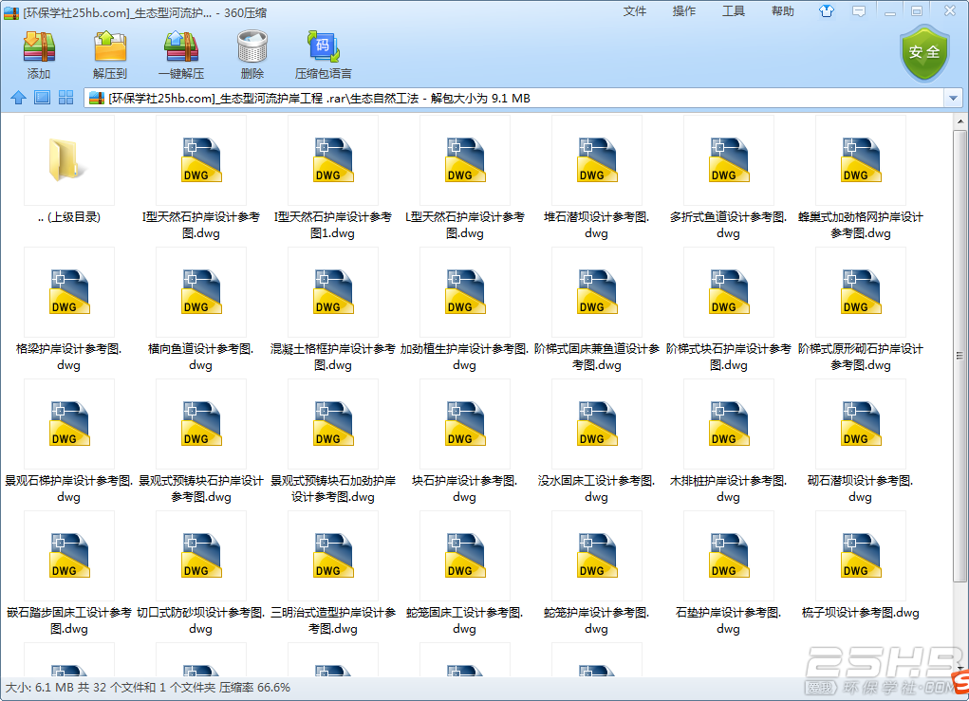Click the 解压到 (Extract to) toolbar icon
This screenshot has width=969, height=701.
110,46
